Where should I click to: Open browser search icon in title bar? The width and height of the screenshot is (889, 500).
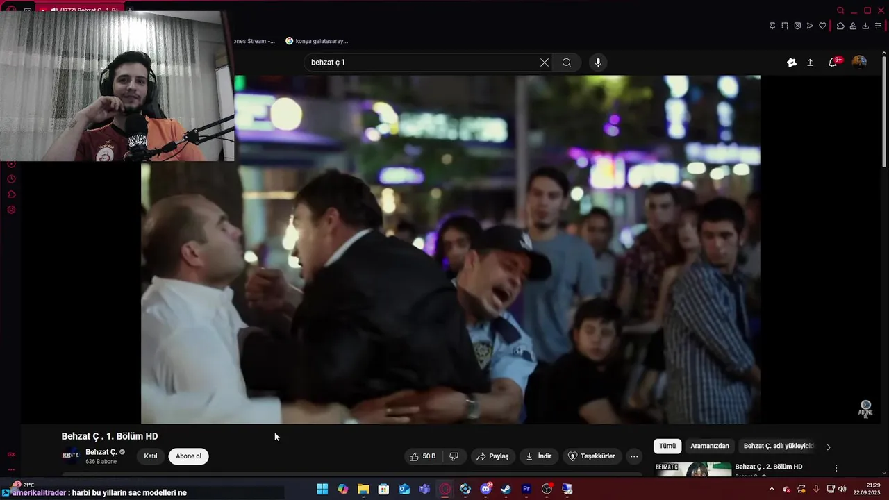[x=840, y=10]
